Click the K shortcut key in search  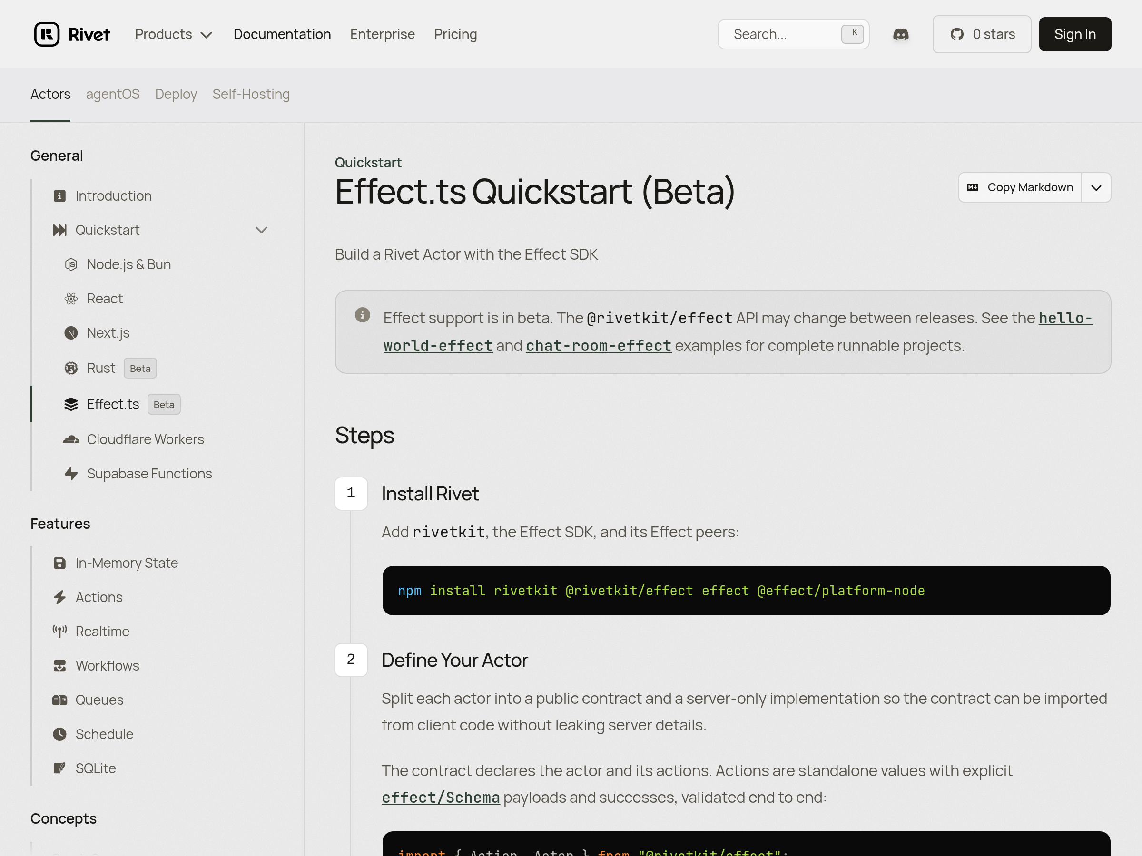852,34
